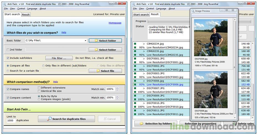Click Search for duplicate files button
The image size is (258, 135).
click(x=66, y=119)
